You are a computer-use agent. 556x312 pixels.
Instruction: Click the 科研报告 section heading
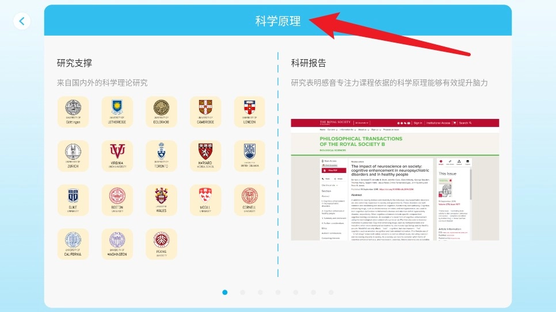pyautogui.click(x=309, y=63)
